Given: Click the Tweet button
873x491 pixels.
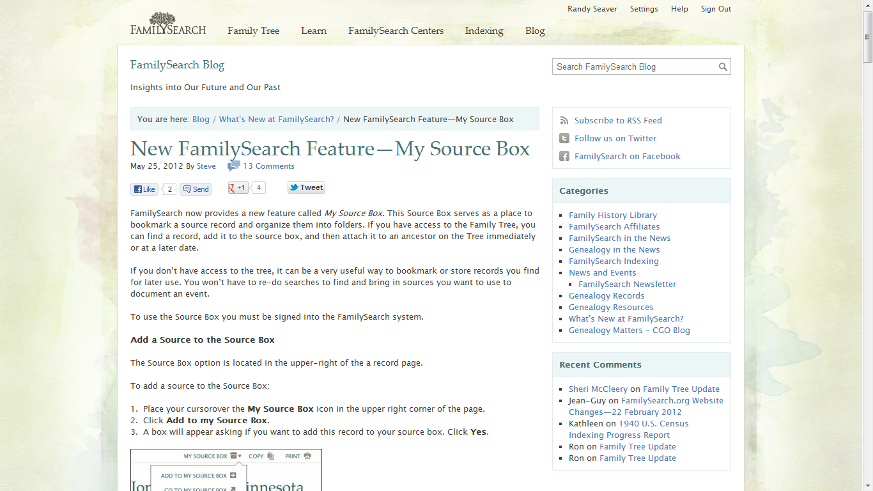Looking at the screenshot, I should click(x=306, y=187).
